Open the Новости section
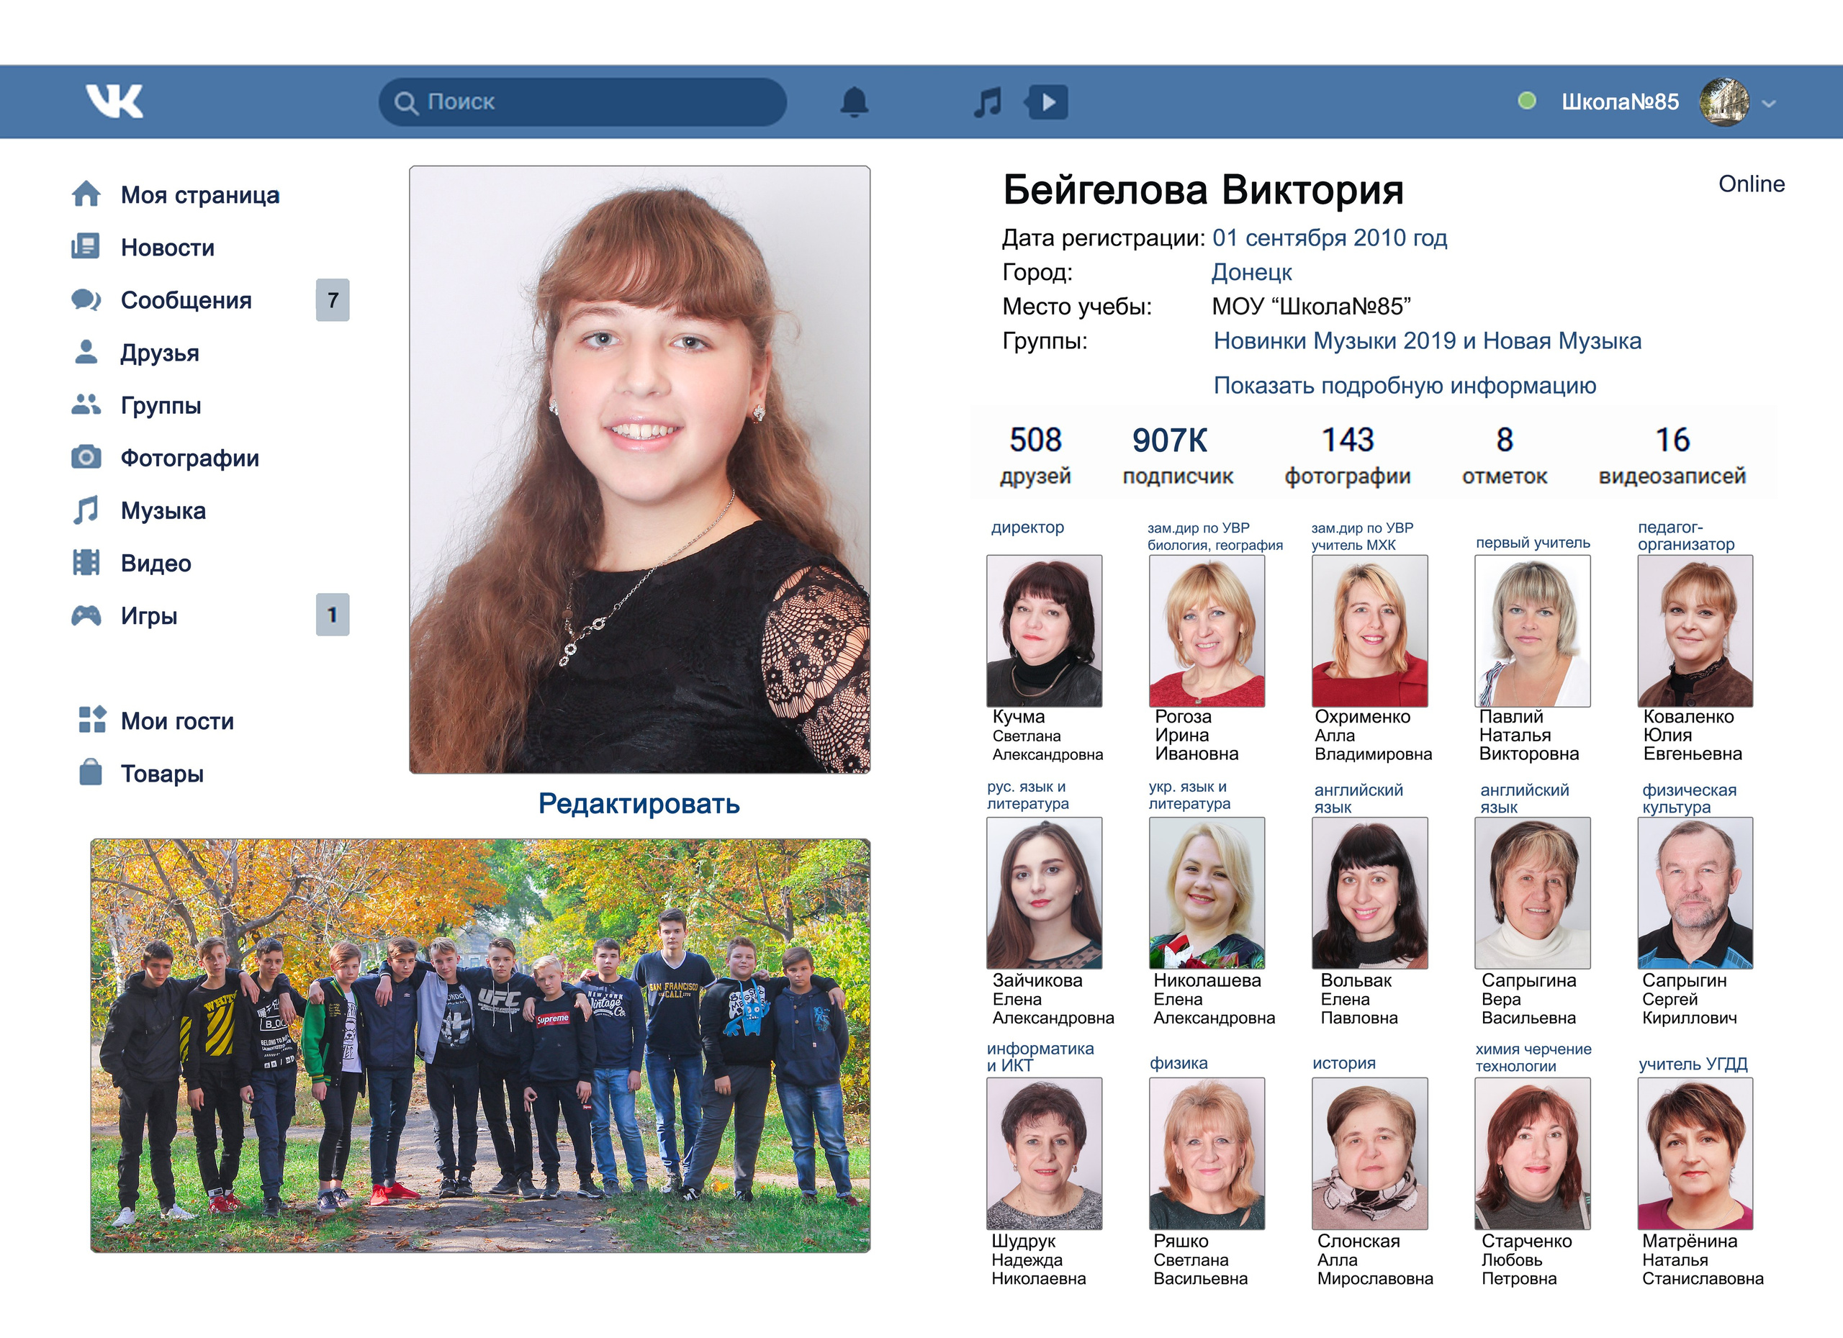This screenshot has width=1843, height=1338. [168, 248]
